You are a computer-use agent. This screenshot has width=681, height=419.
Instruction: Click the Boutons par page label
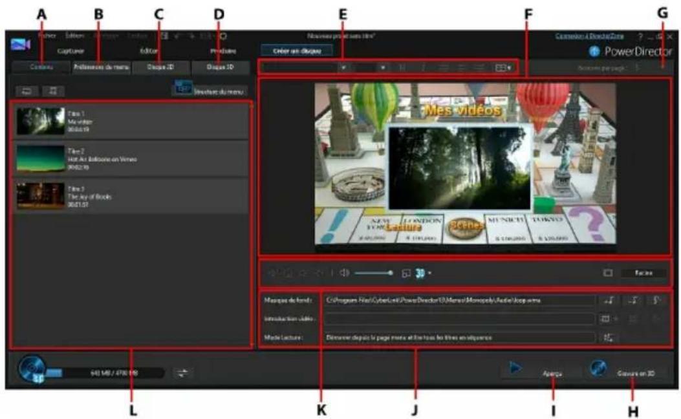[601, 68]
